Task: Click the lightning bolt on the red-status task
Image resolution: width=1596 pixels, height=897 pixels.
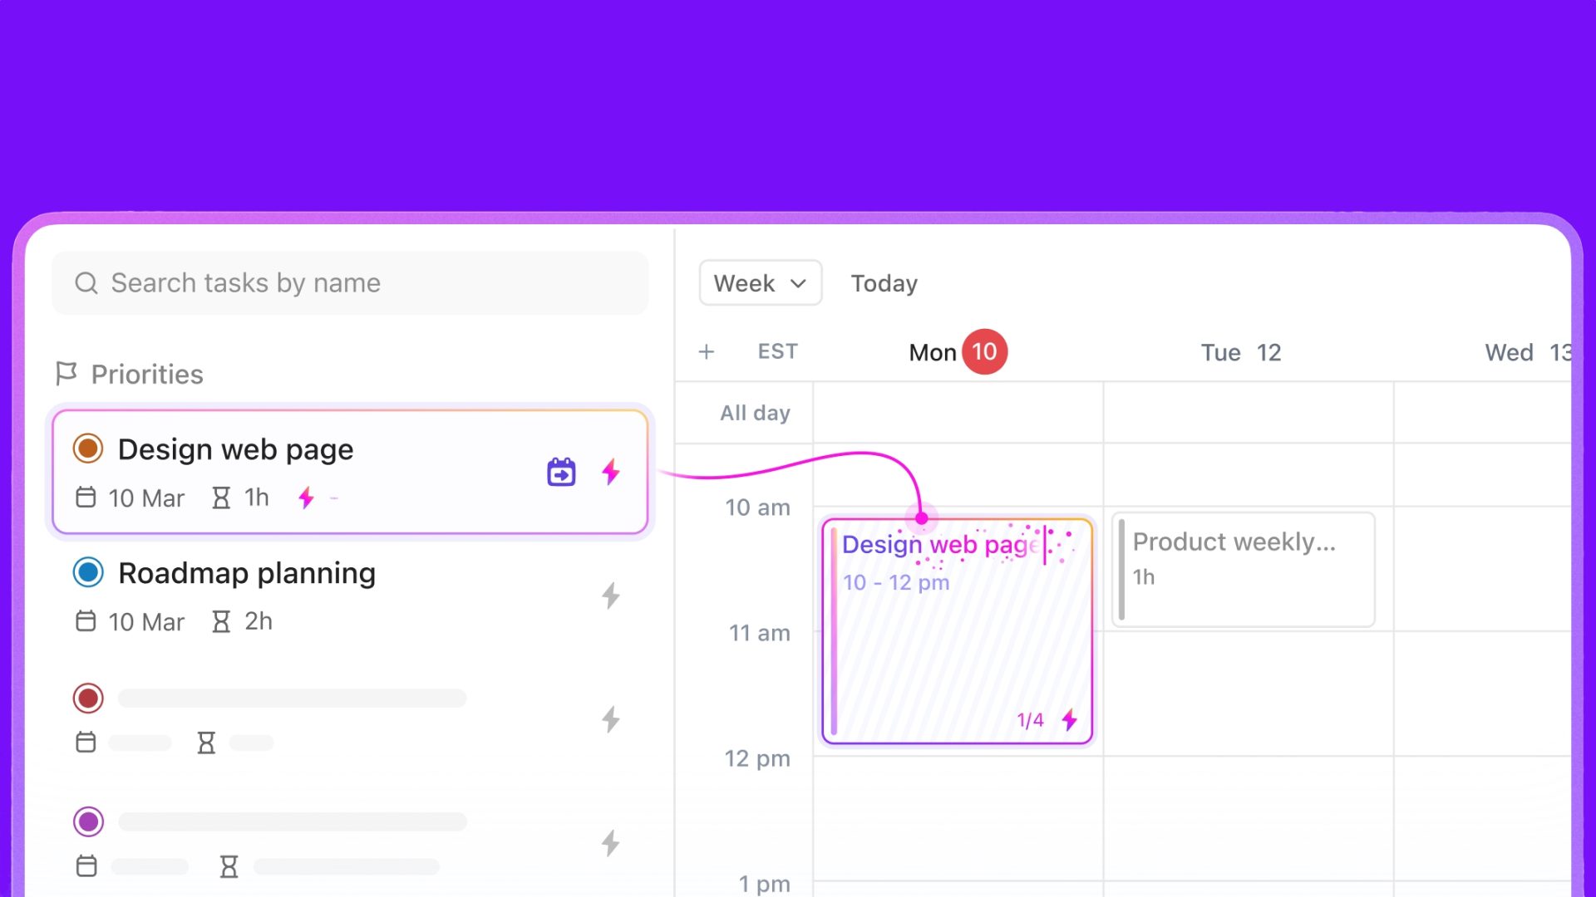Action: [x=611, y=719]
